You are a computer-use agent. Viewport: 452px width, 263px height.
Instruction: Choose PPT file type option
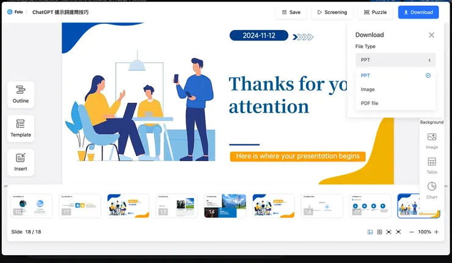coord(396,75)
